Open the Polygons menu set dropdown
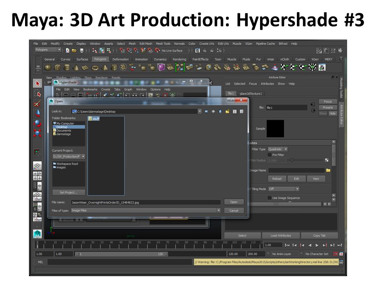Image resolution: width=376 pixels, height=282 pixels. (x=48, y=50)
